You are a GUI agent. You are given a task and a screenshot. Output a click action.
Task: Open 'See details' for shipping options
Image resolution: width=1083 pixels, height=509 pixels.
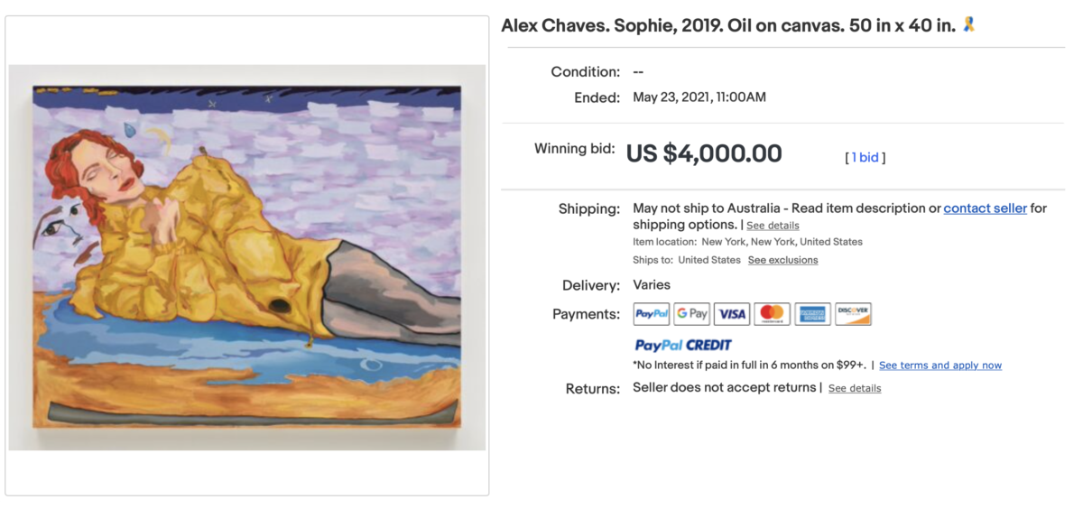(x=773, y=226)
